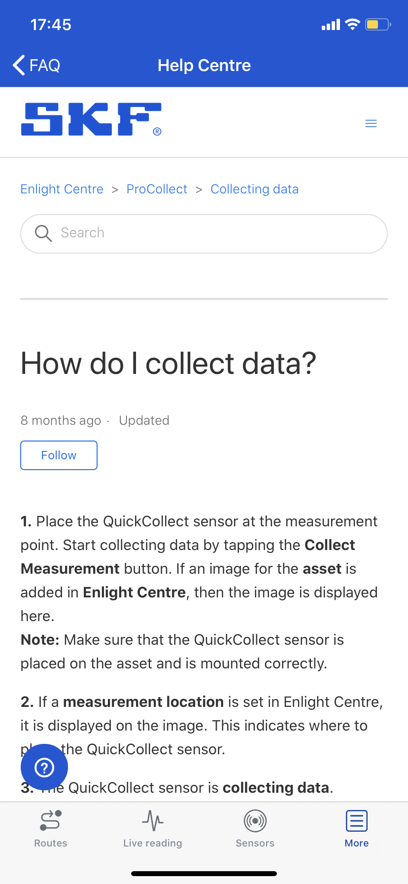Screen dimensions: 408x884
Task: Open help via the floating question mark bubble
Action: pos(44,767)
